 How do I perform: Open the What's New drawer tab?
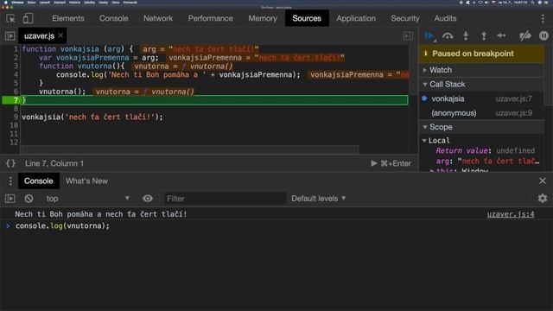tap(86, 181)
